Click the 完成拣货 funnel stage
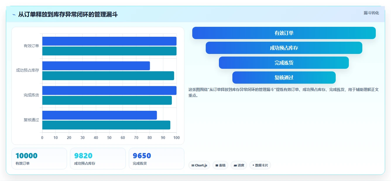 coord(284,63)
